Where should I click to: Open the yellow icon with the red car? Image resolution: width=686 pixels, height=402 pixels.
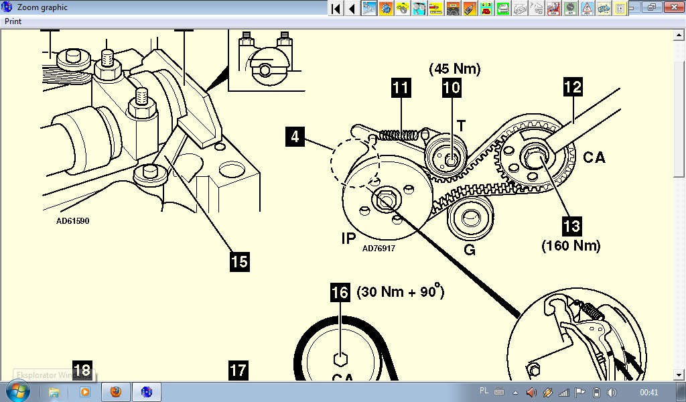click(435, 8)
